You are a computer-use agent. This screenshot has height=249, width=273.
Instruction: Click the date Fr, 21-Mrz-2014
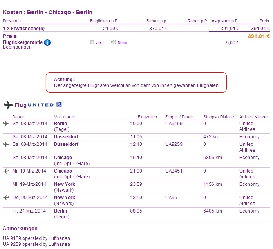29,211
